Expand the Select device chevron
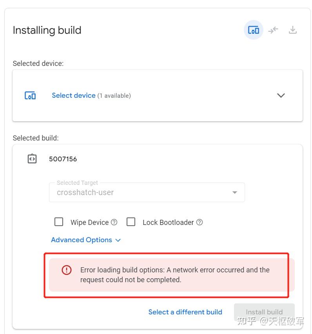Image resolution: width=312 pixels, height=334 pixels. (281, 95)
